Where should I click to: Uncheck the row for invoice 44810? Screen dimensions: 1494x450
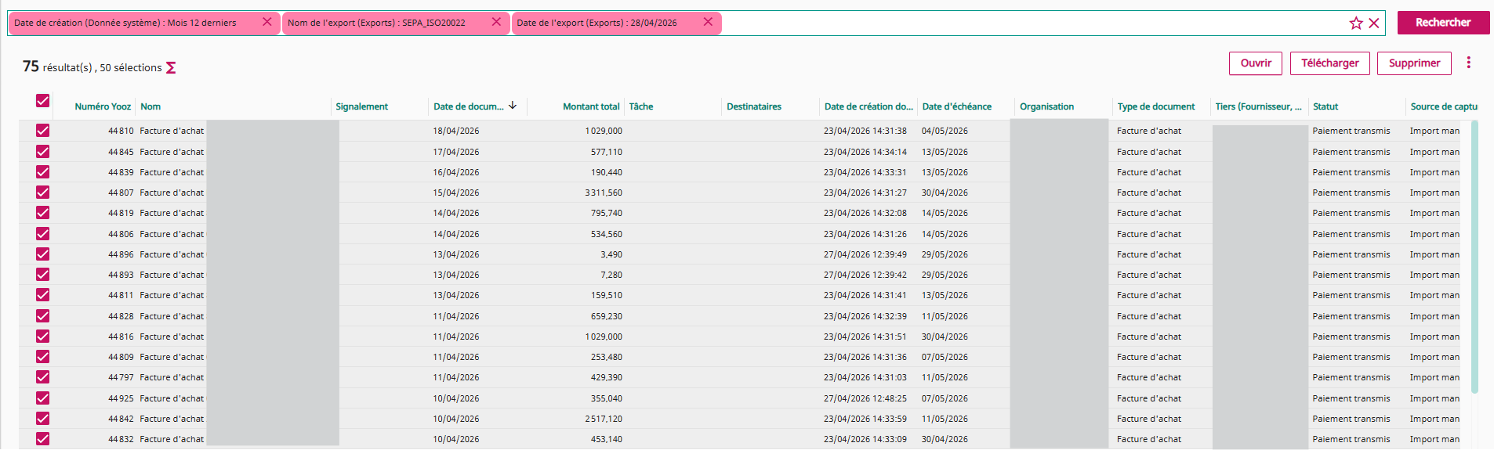tap(42, 131)
